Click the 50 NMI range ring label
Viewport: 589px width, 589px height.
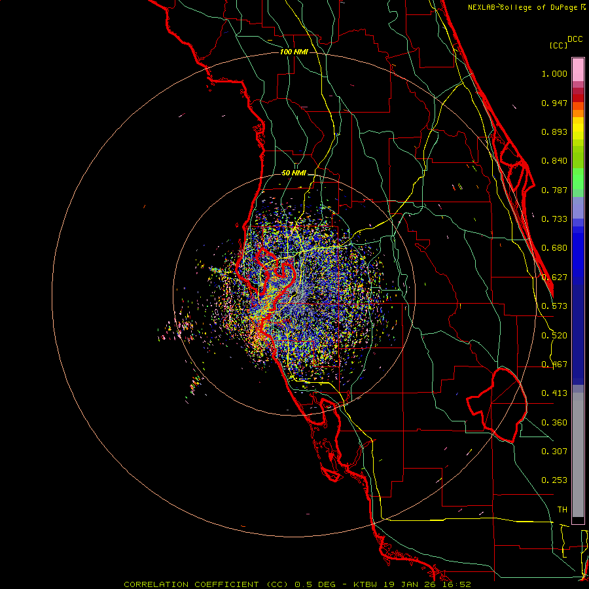pos(294,173)
